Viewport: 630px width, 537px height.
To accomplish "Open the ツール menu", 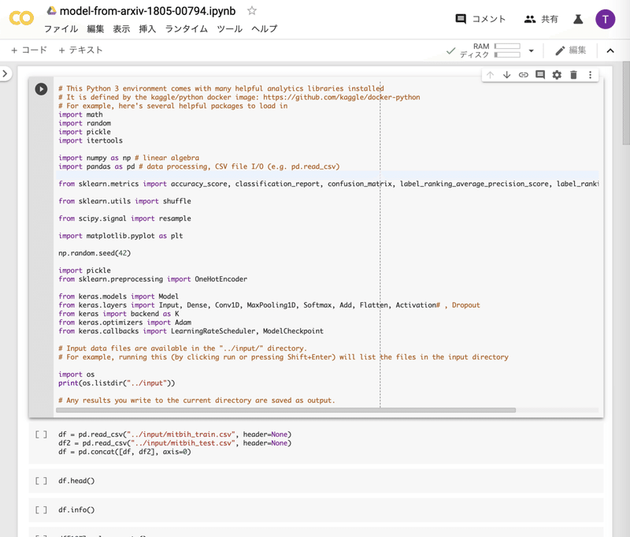I will coord(229,29).
